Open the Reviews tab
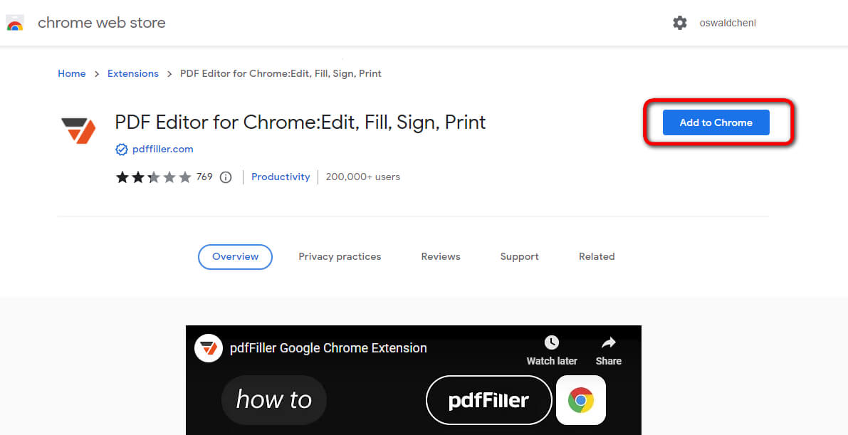Screen dimensions: 848x435 click(x=440, y=256)
